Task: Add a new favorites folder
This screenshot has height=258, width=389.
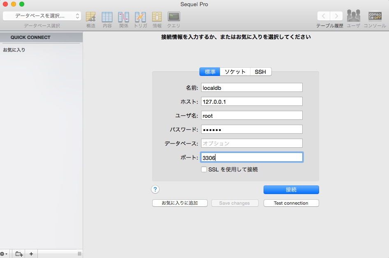Action: 19,254
